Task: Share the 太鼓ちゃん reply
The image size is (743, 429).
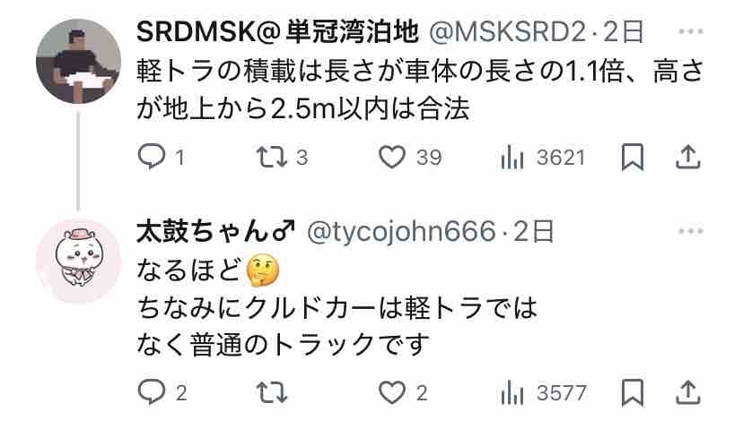Action: [x=687, y=392]
